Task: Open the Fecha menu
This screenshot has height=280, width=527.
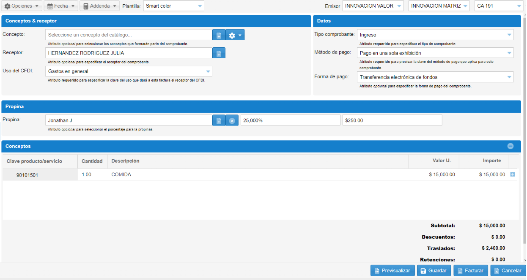Action: tap(61, 6)
